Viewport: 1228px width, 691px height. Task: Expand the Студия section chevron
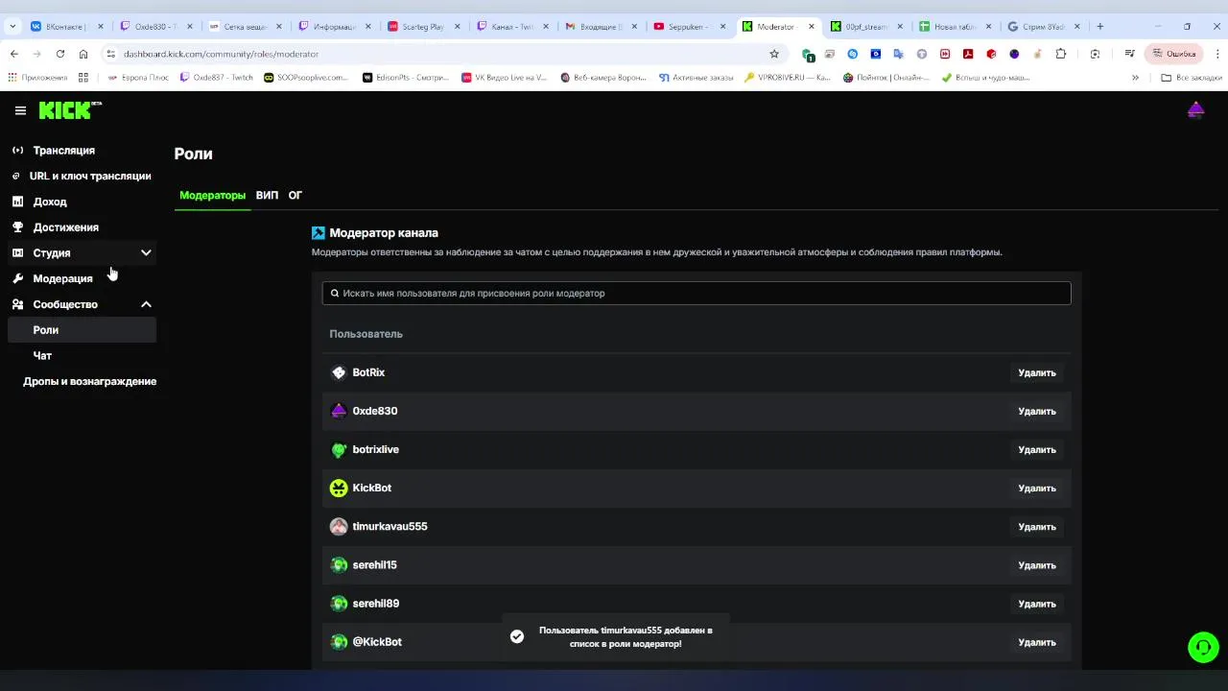coord(146,252)
